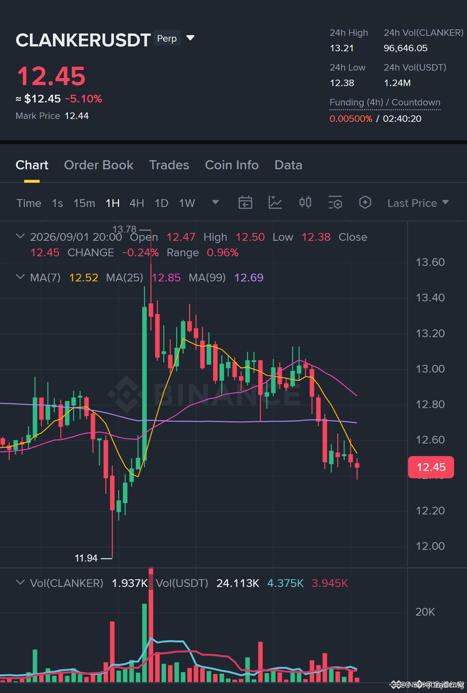Select the candlestick chart style icon

click(305, 202)
